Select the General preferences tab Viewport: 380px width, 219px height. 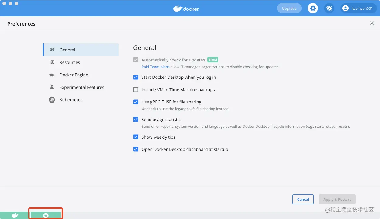[x=81, y=50]
